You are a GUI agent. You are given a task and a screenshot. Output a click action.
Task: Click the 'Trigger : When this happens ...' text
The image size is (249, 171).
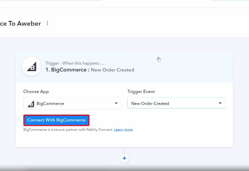[x=75, y=63]
